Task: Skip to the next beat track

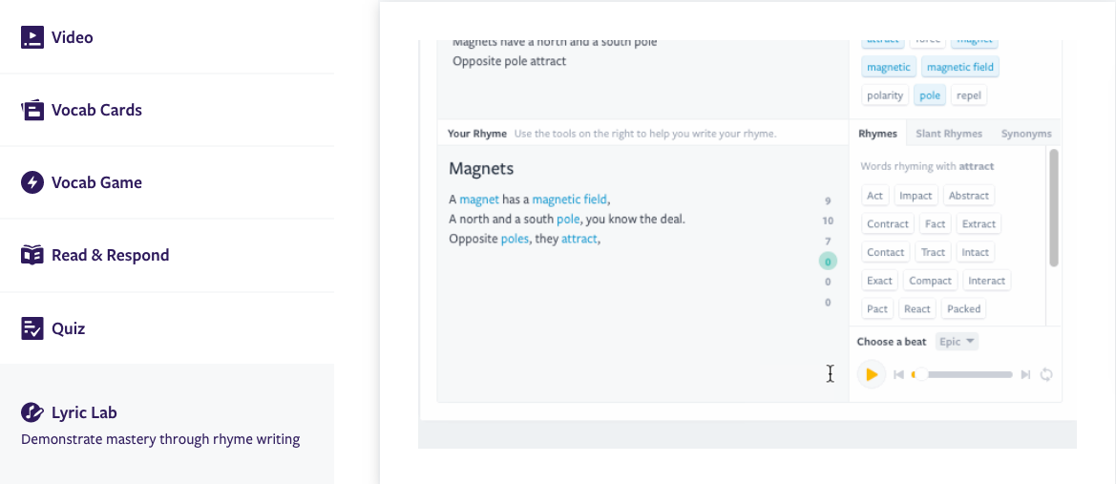Action: click(x=1025, y=375)
